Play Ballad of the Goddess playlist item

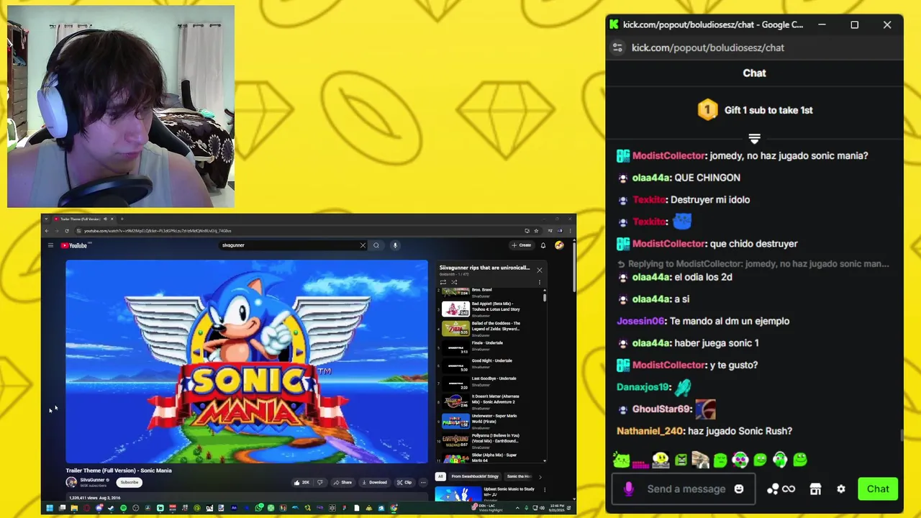point(491,329)
